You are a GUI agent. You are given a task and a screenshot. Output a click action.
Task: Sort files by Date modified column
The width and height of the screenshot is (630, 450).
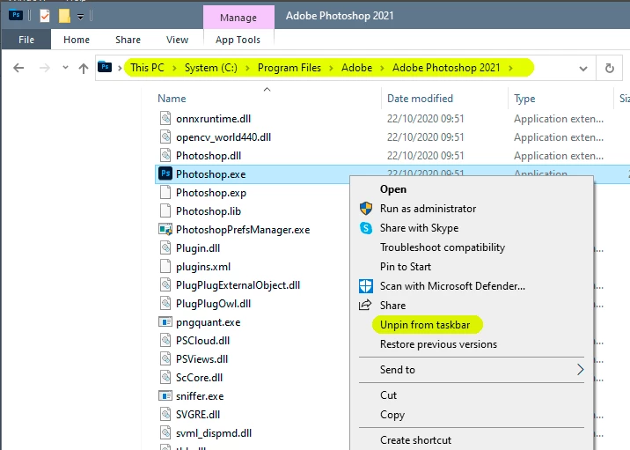(x=420, y=99)
